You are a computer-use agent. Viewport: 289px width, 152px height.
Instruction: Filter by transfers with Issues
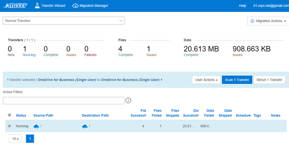71,51
